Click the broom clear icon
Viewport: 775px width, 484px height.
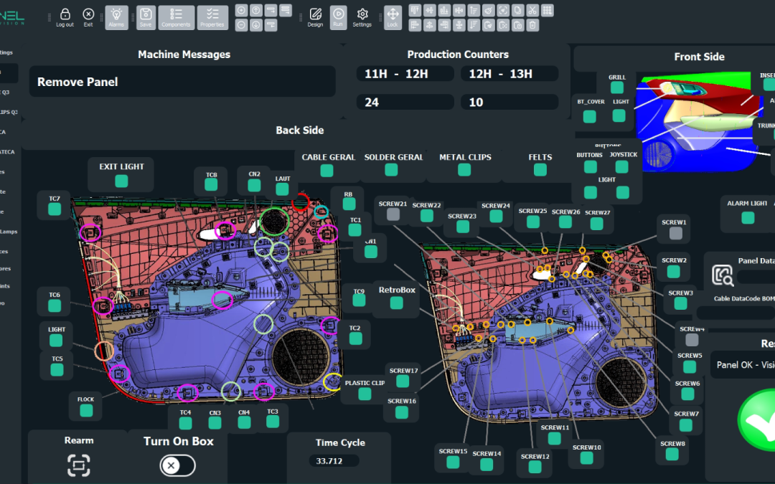[x=489, y=10]
